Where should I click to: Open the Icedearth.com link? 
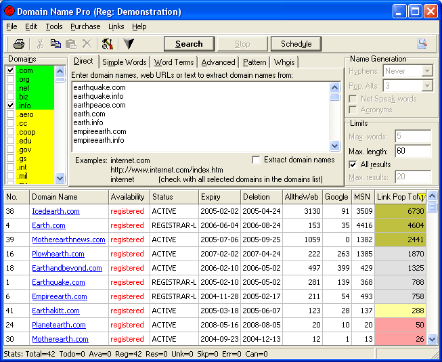click(56, 211)
